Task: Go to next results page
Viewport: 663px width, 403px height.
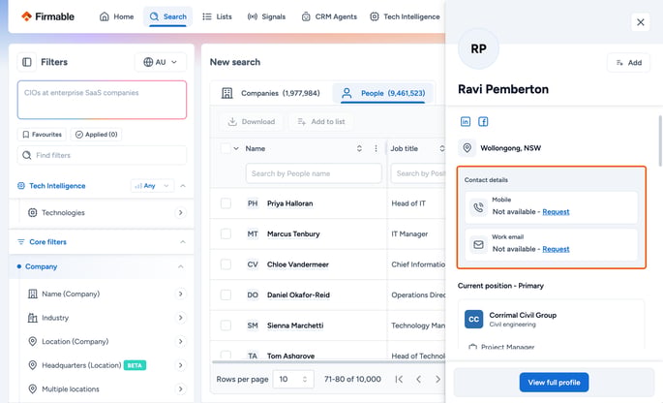Action: click(x=437, y=380)
